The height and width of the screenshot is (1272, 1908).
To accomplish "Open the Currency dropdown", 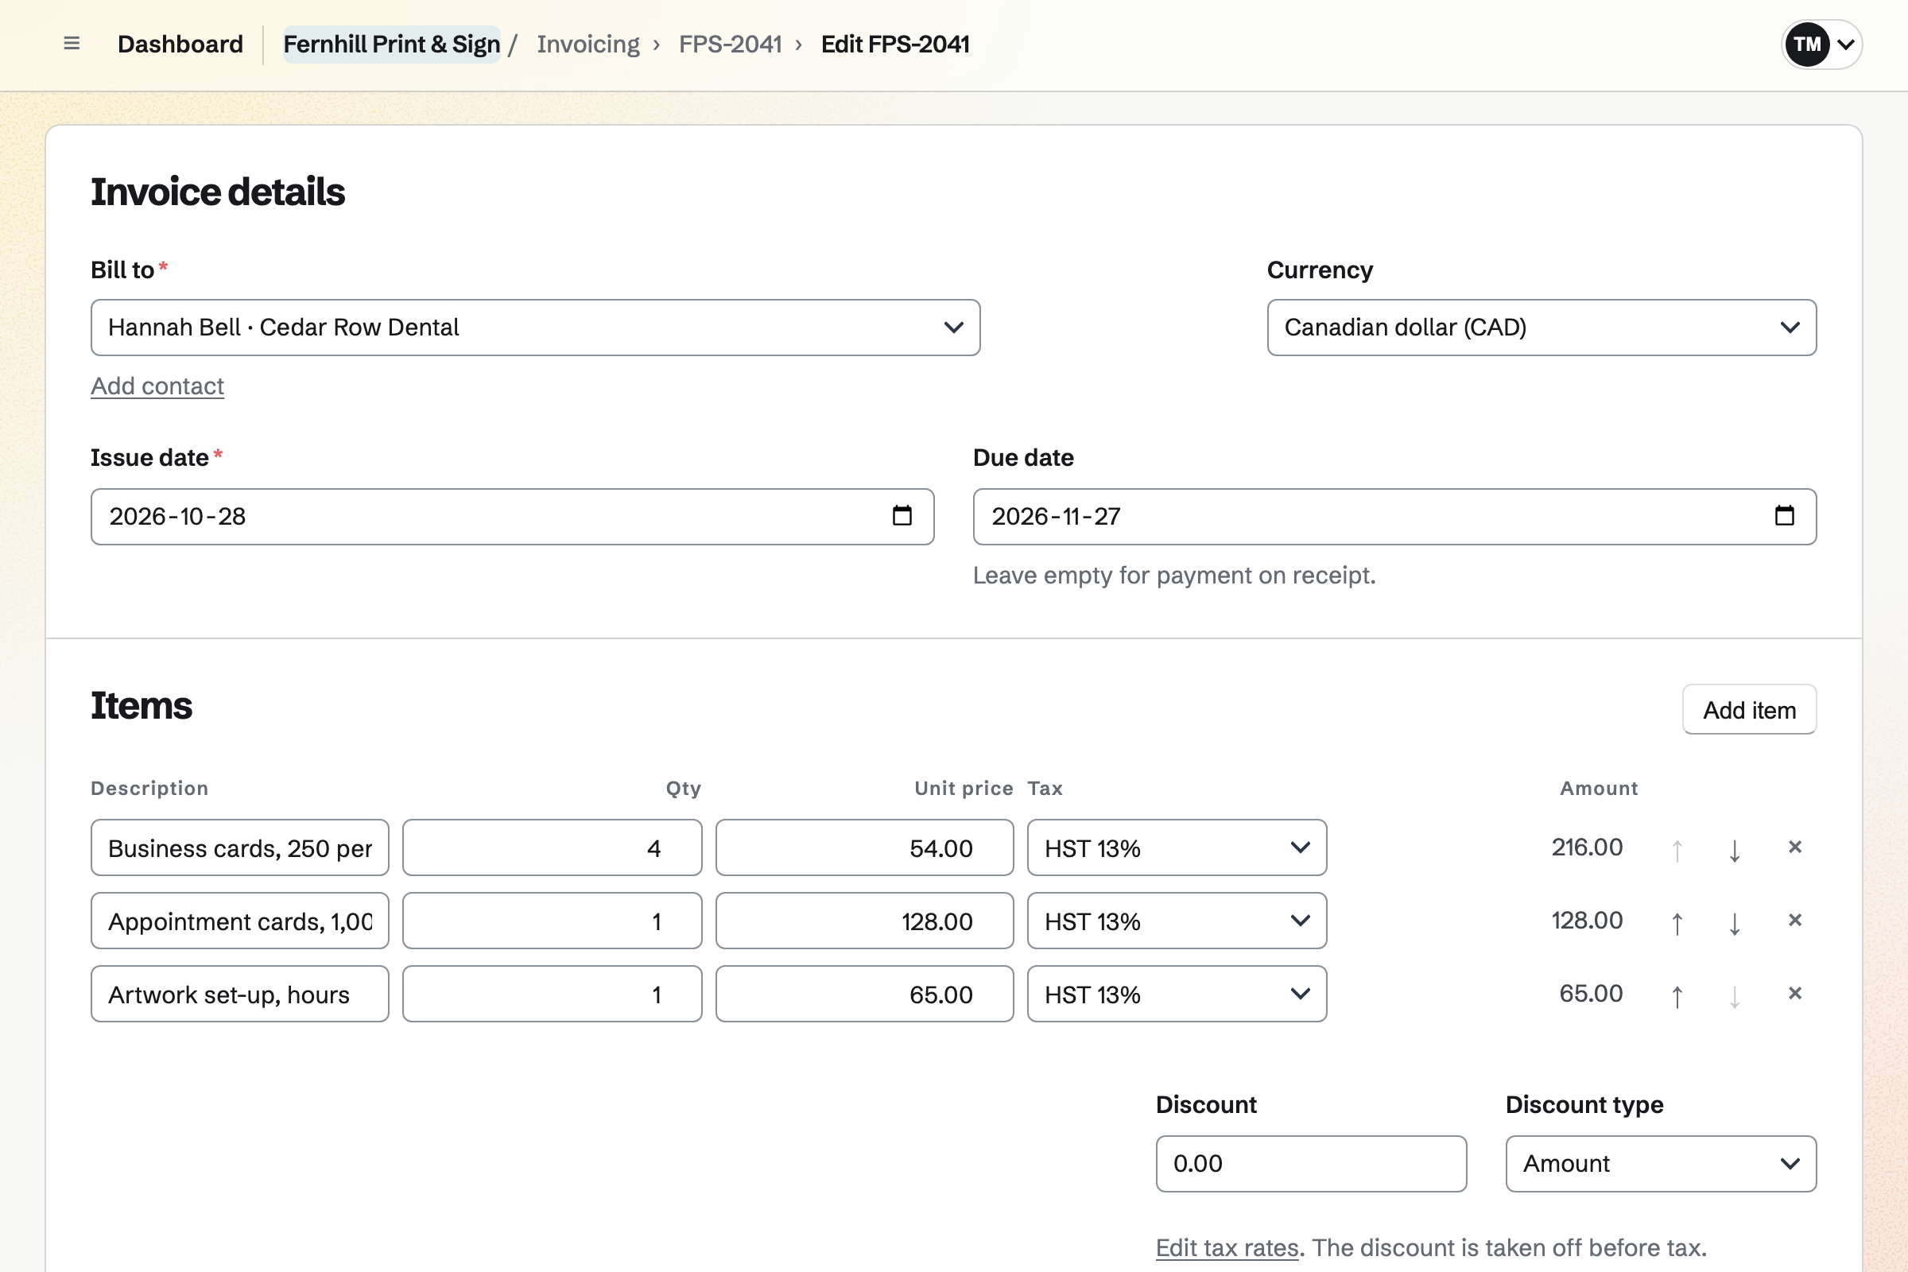I will point(1542,328).
